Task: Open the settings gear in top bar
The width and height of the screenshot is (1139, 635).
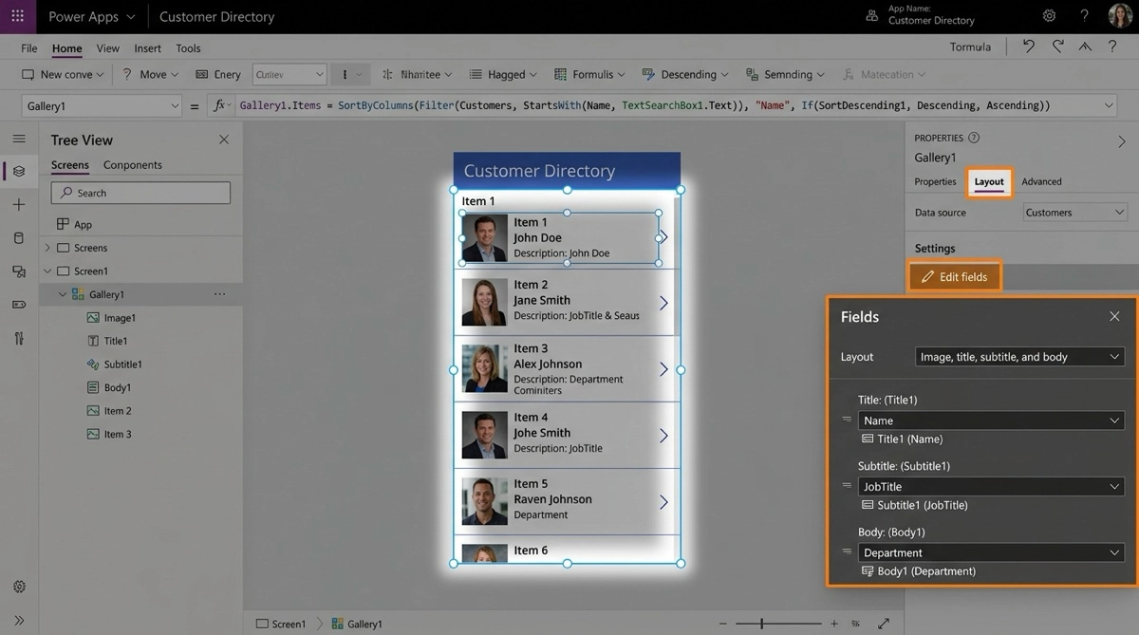Action: click(x=1049, y=16)
